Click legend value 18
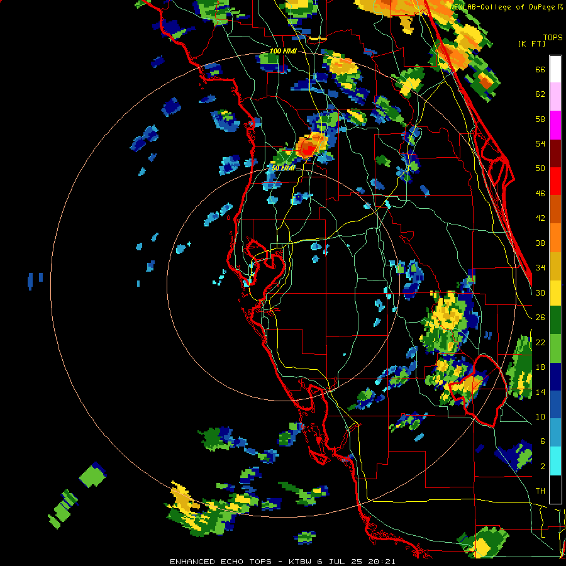 (540, 367)
